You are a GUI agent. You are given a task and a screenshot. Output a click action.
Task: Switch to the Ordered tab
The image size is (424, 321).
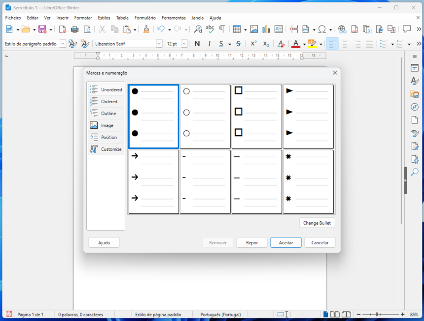[x=106, y=101]
